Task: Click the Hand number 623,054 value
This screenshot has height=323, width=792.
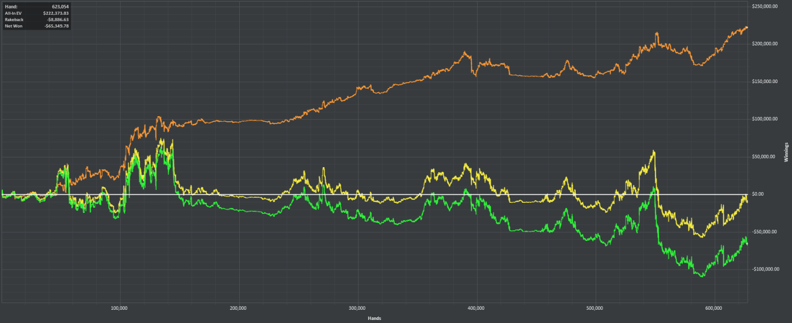Action: [x=60, y=7]
